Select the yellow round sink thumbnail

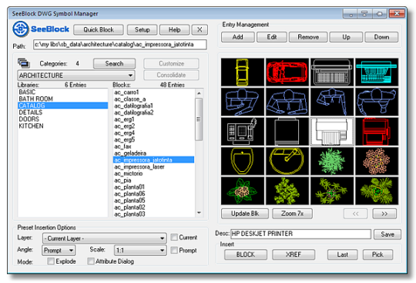tap(287, 161)
